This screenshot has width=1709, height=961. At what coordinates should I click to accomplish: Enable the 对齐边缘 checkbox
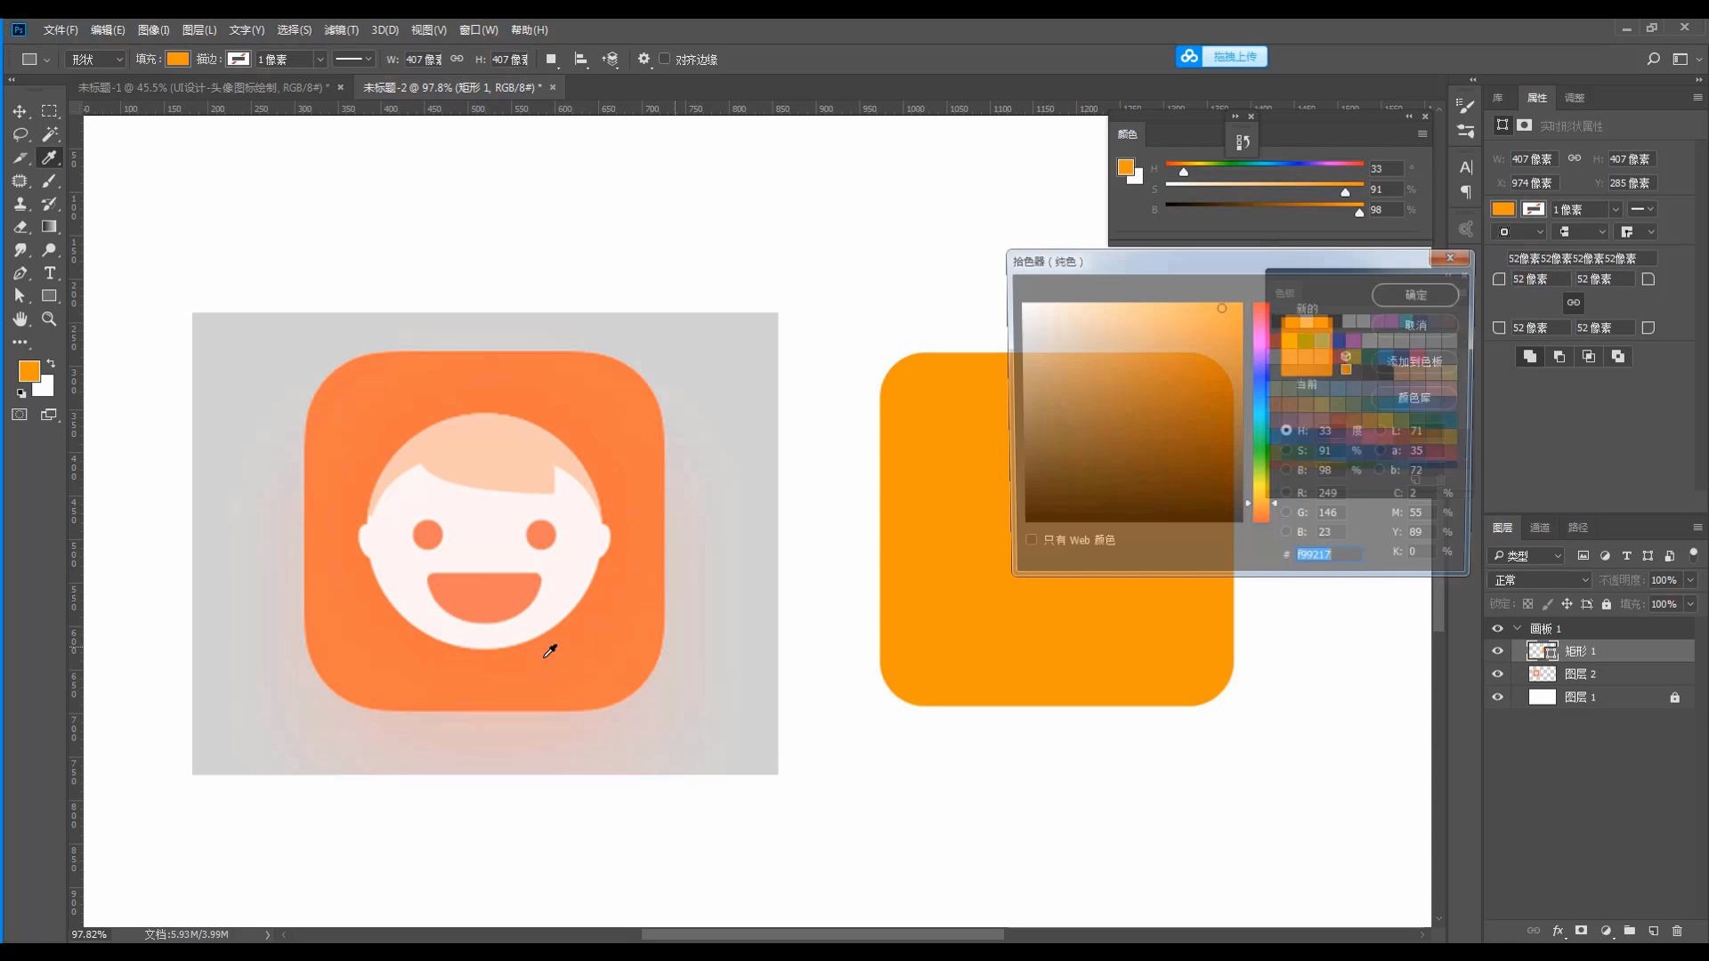pyautogui.click(x=664, y=59)
